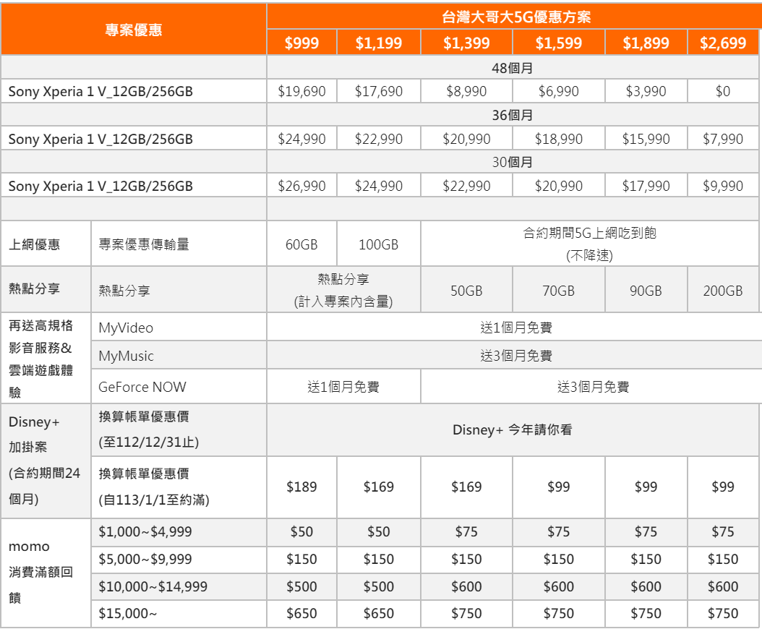Click the 台灣大哥大5G優惠方案 header

point(514,17)
